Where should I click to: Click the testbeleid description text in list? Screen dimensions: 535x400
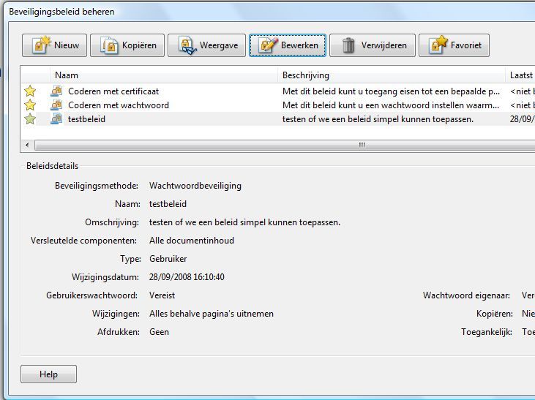point(378,119)
